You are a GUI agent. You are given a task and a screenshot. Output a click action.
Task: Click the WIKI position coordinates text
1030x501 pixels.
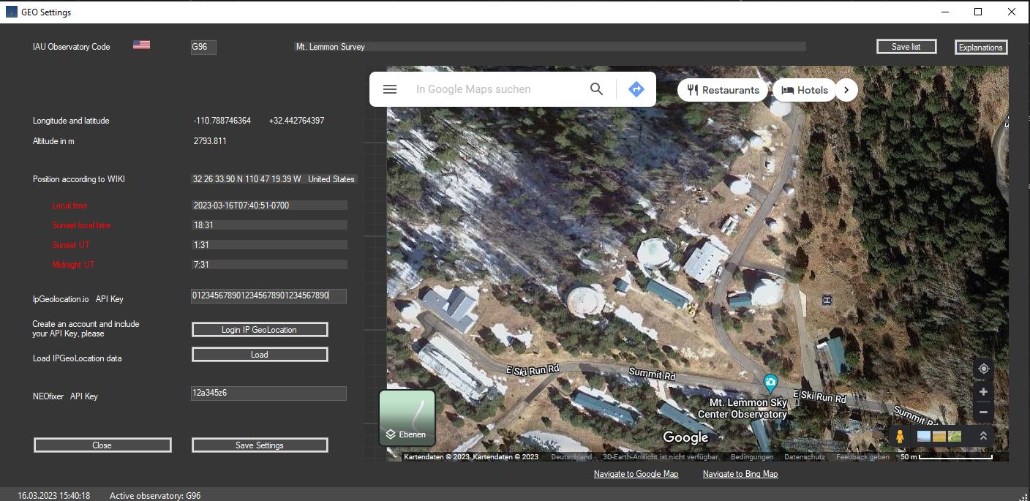pyautogui.click(x=247, y=179)
